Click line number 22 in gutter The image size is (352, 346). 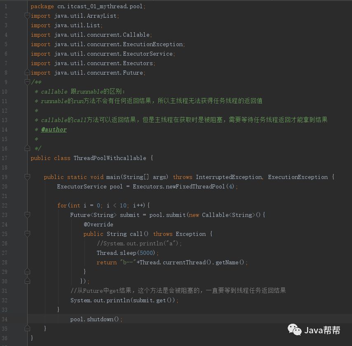4,205
